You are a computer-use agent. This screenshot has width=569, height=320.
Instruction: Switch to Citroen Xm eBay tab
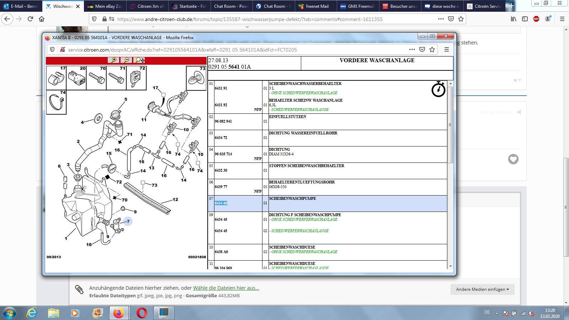click(147, 6)
